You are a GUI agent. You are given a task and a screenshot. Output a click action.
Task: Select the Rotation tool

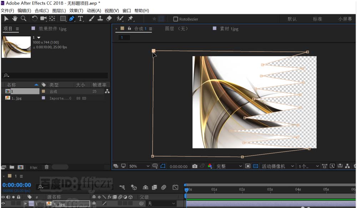point(35,19)
